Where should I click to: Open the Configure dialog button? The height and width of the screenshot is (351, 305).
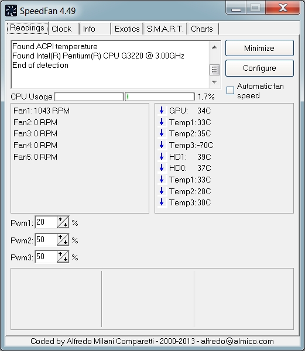pyautogui.click(x=259, y=68)
